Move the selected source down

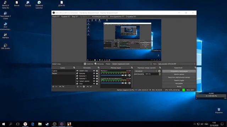(91, 86)
